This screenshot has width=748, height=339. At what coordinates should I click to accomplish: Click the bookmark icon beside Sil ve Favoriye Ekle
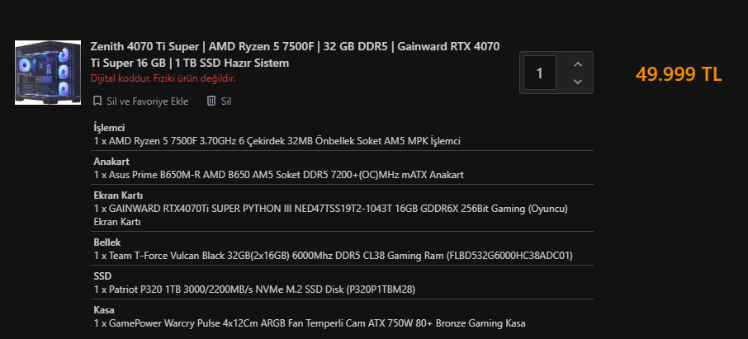pos(97,101)
